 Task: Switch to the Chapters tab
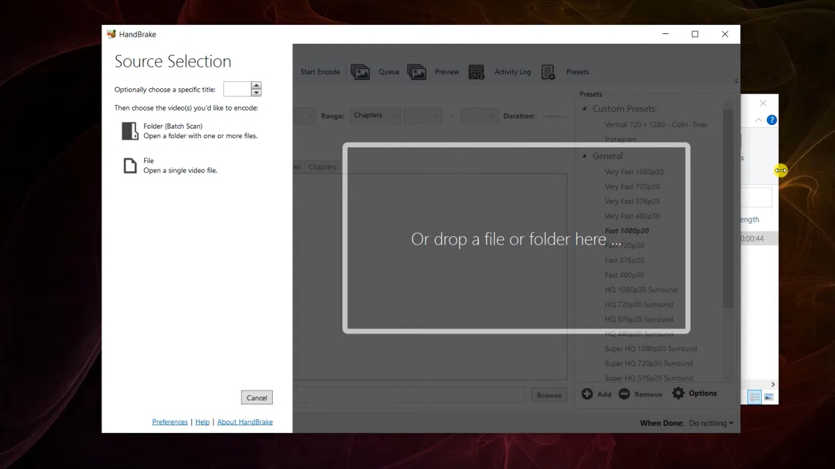pyautogui.click(x=322, y=167)
